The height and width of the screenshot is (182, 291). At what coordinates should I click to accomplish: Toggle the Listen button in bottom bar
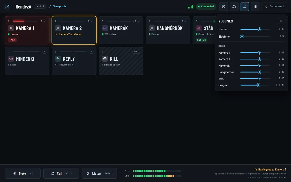pyautogui.click(x=99, y=174)
